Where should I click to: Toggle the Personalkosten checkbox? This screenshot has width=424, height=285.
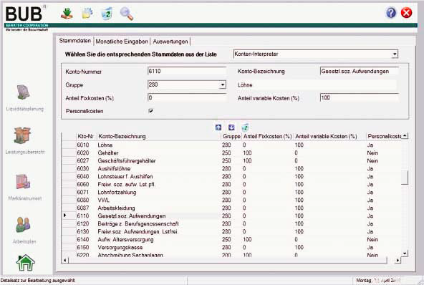[151, 111]
